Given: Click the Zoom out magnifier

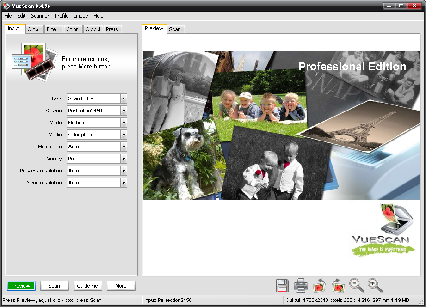Looking at the screenshot, I should point(356,285).
